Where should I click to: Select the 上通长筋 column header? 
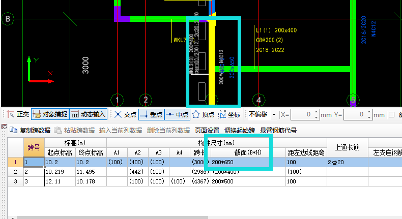(x=348, y=147)
